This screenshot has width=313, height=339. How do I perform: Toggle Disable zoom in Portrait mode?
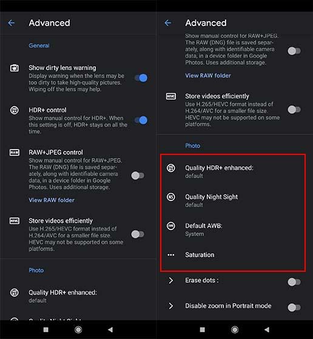(294, 308)
